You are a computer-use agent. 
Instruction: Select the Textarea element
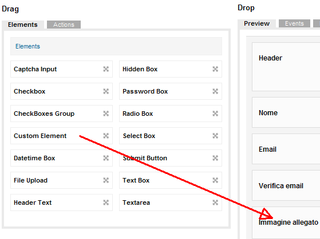tap(171, 202)
